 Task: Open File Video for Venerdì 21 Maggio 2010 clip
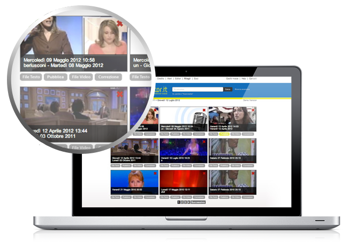coord(138,197)
